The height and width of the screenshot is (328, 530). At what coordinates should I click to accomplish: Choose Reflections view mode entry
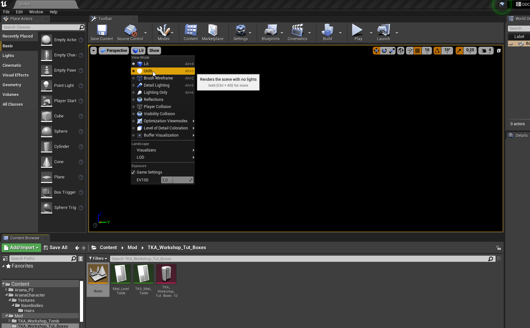163,100
